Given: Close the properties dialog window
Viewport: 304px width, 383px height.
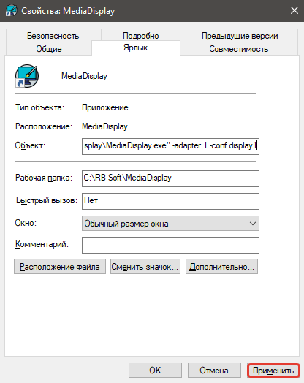Looking at the screenshot, I should point(294,10).
